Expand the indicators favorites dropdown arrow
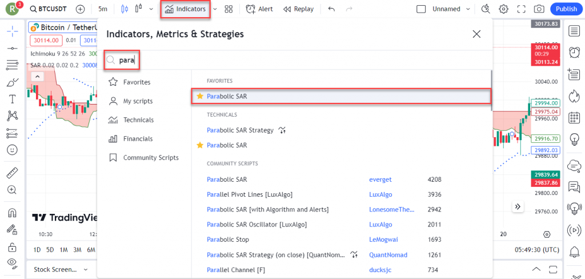585x279 pixels. click(215, 9)
